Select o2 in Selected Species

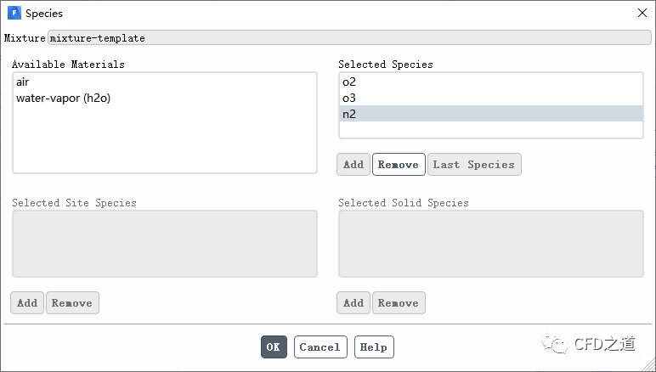349,82
